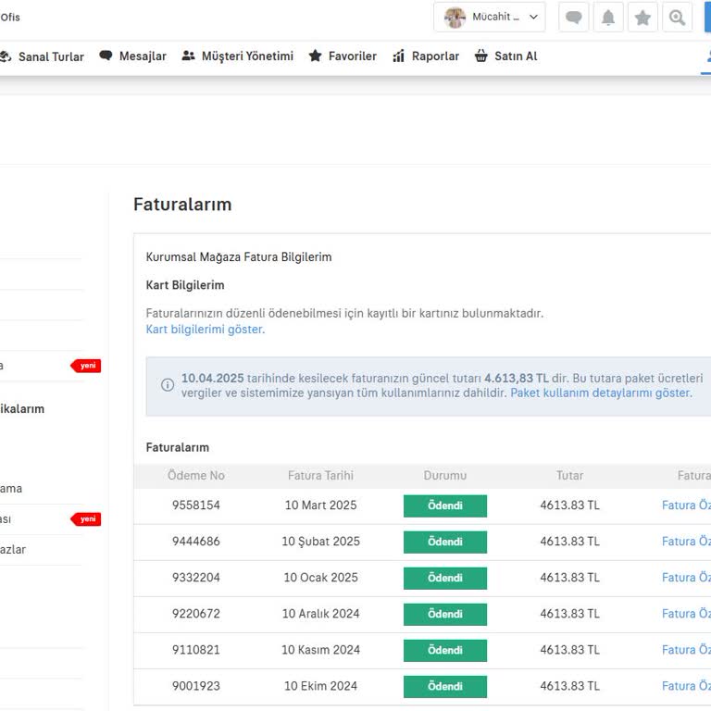Open the chat messages icon in header
The width and height of the screenshot is (711, 711).
pyautogui.click(x=574, y=18)
